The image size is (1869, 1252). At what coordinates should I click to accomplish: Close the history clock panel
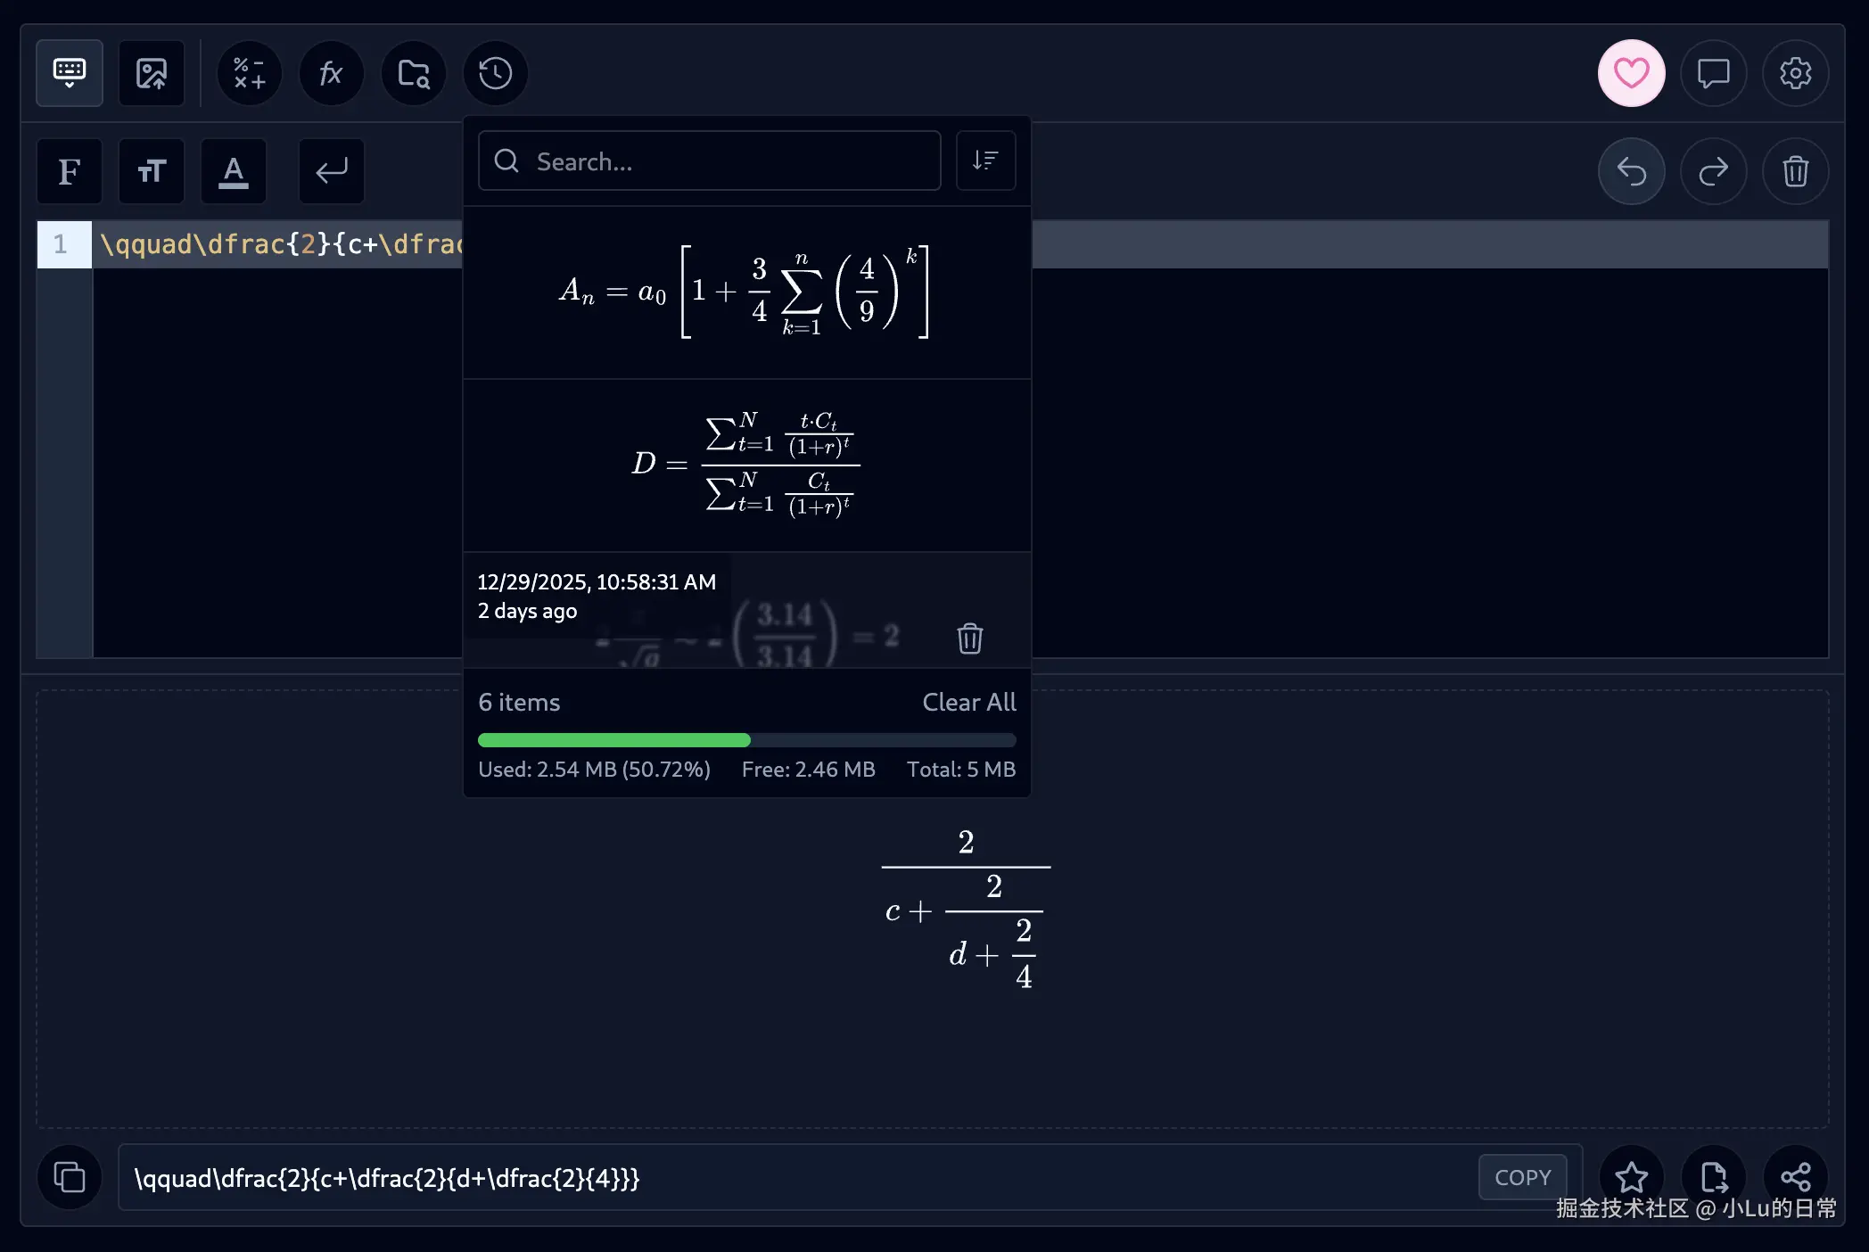(495, 73)
